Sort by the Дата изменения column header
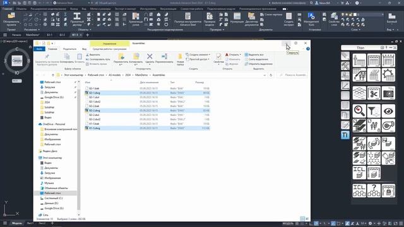The width and height of the screenshot is (404, 227). 149,83
